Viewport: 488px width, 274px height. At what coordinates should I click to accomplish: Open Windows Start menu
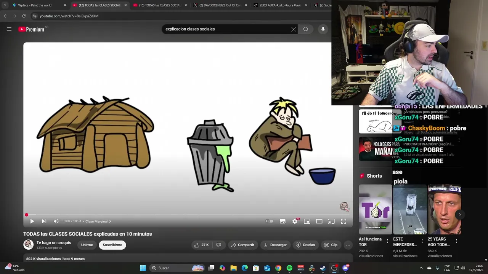143,268
